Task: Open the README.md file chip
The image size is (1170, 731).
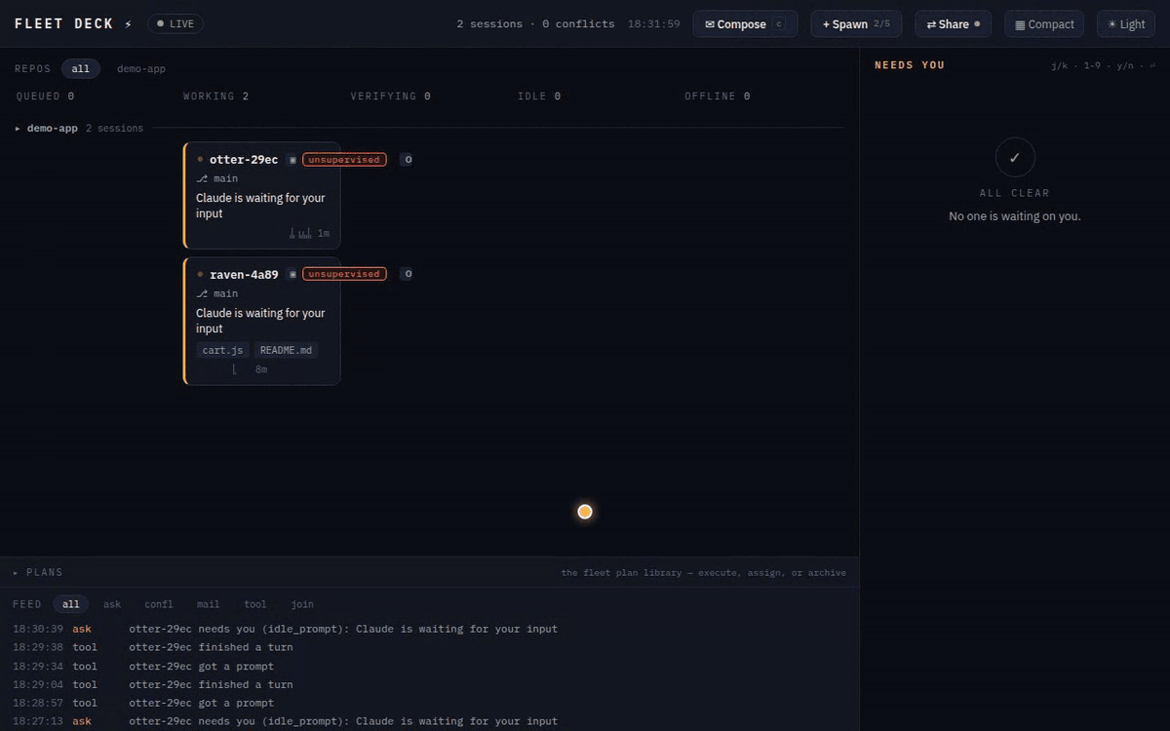Action: coord(286,350)
